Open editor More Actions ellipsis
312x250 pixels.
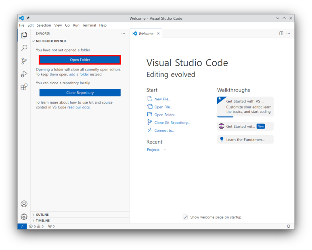288,33
